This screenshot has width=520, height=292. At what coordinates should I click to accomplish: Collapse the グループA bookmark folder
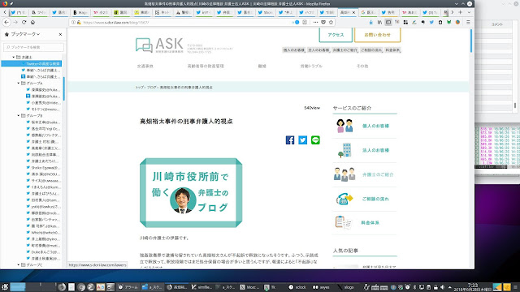pyautogui.click(x=19, y=83)
